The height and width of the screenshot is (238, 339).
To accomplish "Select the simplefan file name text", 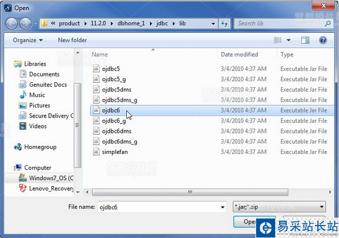I will pos(115,152).
